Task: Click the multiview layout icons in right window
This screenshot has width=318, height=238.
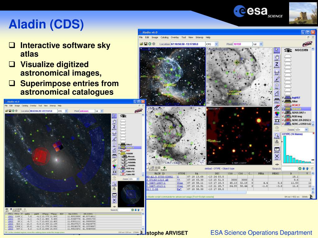Action: pos(153,168)
